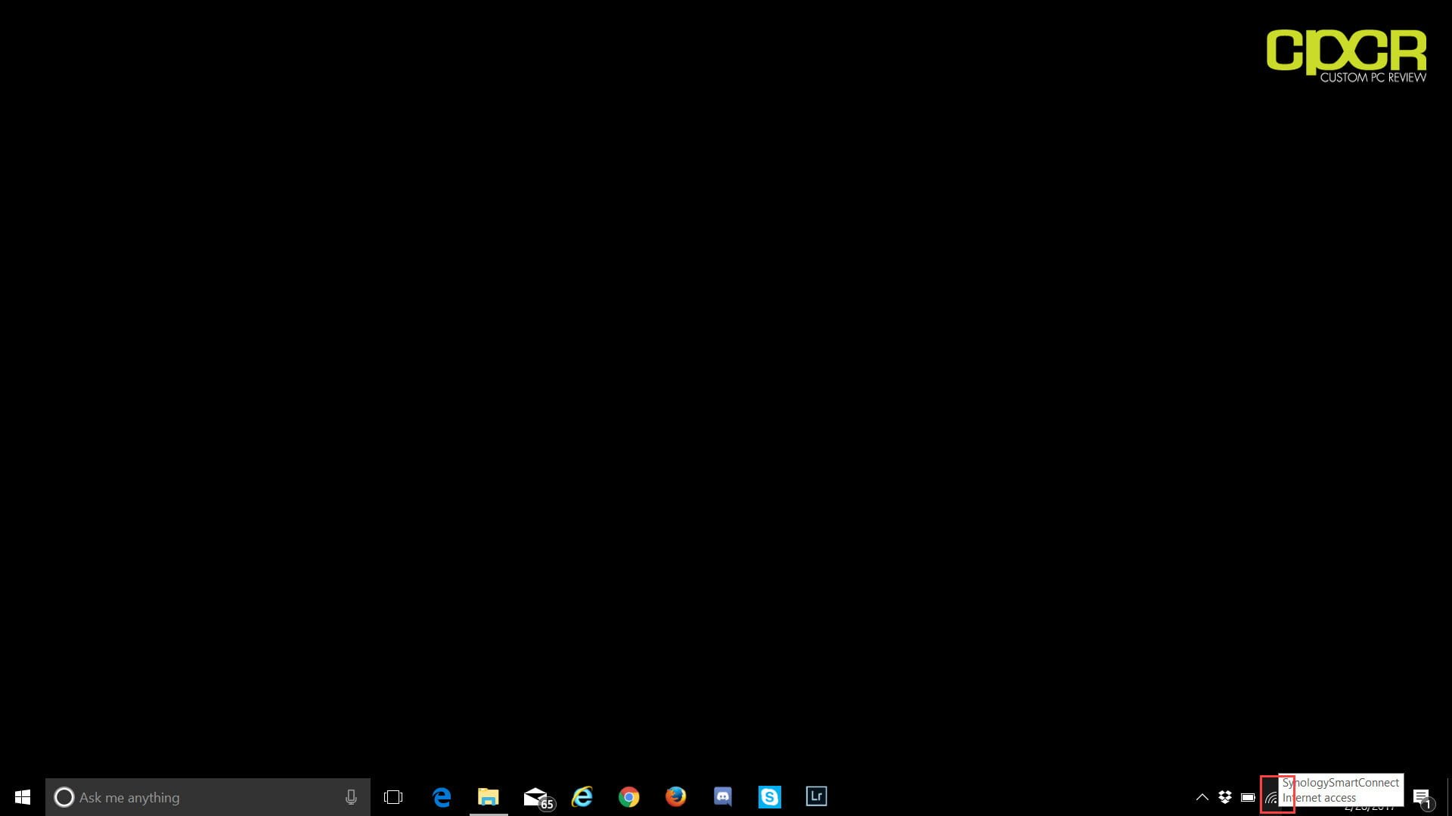Image resolution: width=1452 pixels, height=816 pixels.
Task: Open the Wi-Fi network icon
Action: point(1271,798)
